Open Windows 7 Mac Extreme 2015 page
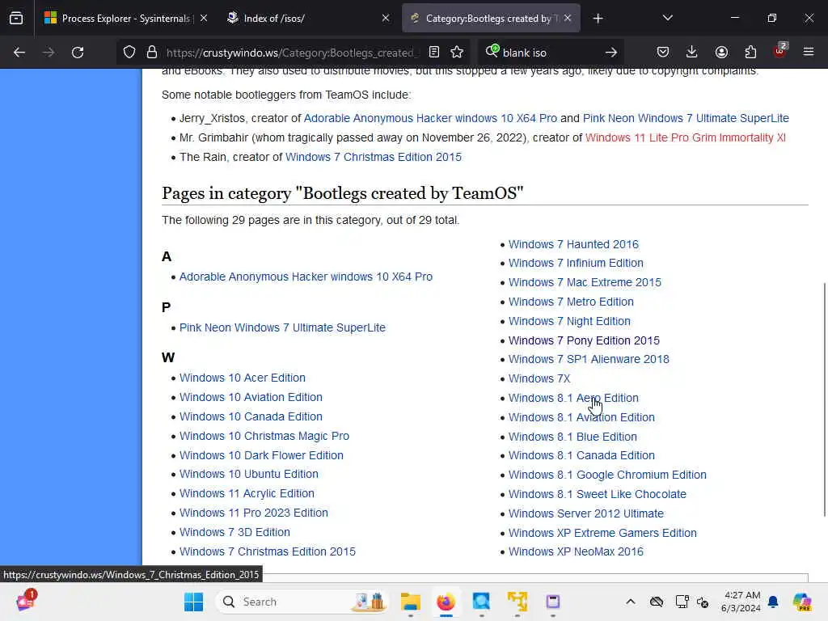Image resolution: width=828 pixels, height=621 pixels. pos(585,282)
